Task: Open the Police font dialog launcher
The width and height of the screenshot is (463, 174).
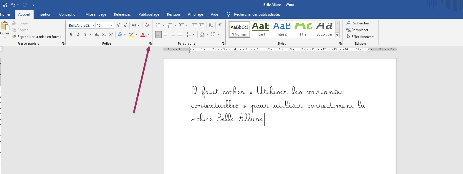Action: coord(151,43)
